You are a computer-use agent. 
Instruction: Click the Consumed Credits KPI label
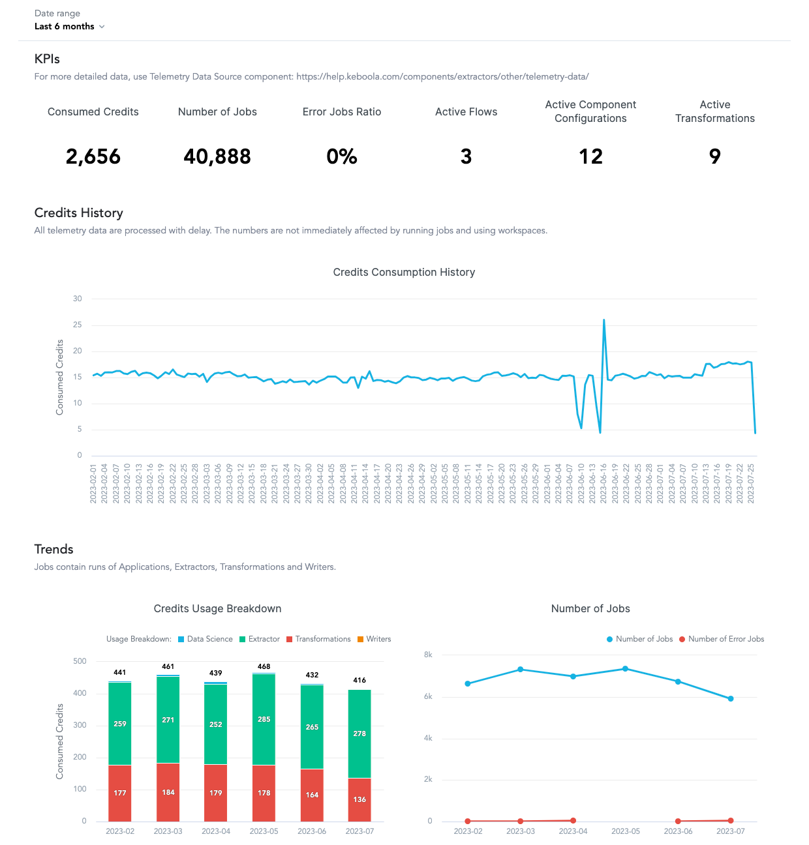[x=93, y=112]
